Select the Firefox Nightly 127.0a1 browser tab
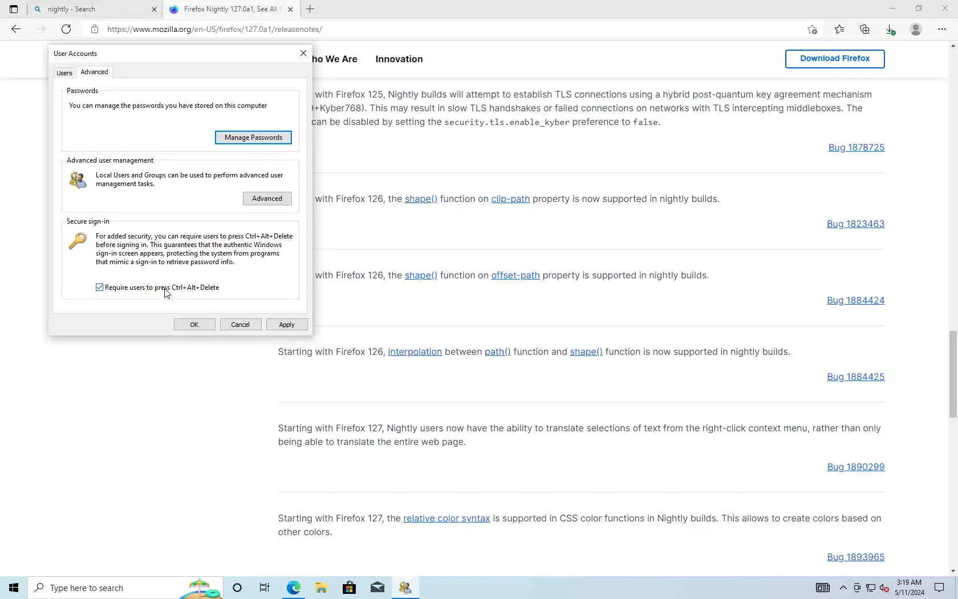Screen dimensions: 958x599 [x=231, y=9]
